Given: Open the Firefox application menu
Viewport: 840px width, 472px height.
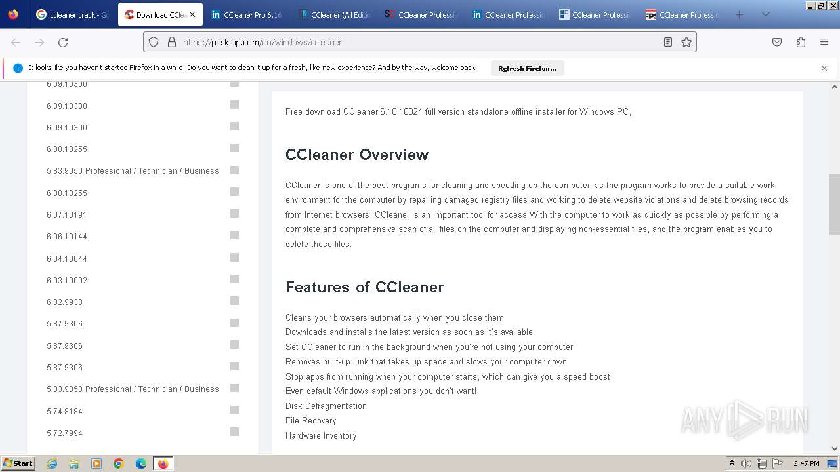Looking at the screenshot, I should (824, 42).
